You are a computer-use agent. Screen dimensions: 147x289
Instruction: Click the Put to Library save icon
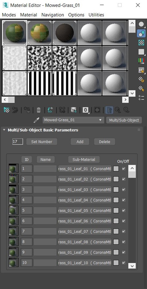74,110
